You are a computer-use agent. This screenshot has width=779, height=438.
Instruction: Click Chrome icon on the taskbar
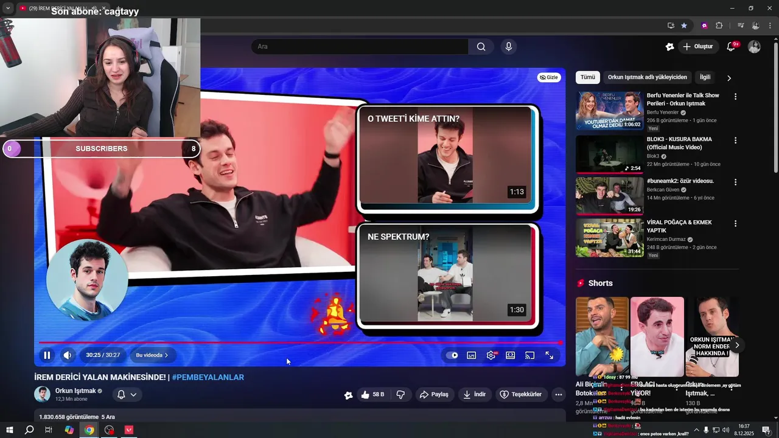(89, 430)
